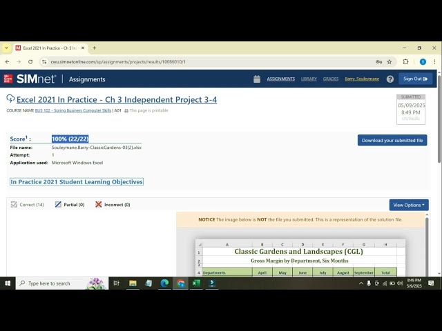Open Task View on the taskbar
This screenshot has height=331, width=442.
[116, 283]
